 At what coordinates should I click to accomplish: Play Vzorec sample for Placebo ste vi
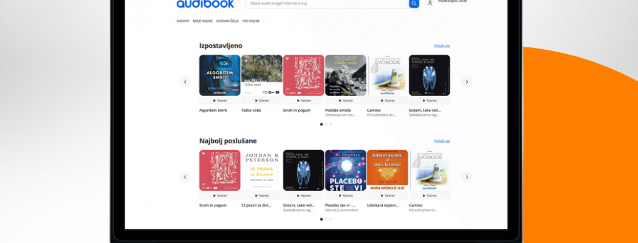(346, 196)
